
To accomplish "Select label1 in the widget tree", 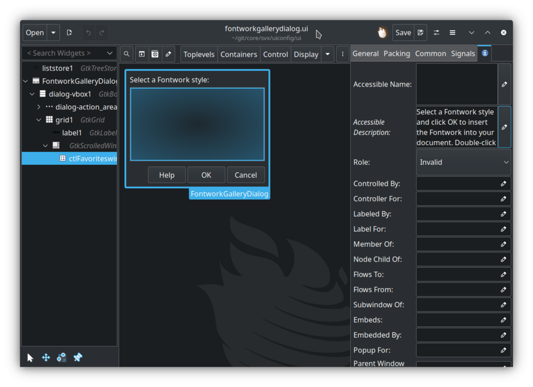I will click(x=72, y=132).
